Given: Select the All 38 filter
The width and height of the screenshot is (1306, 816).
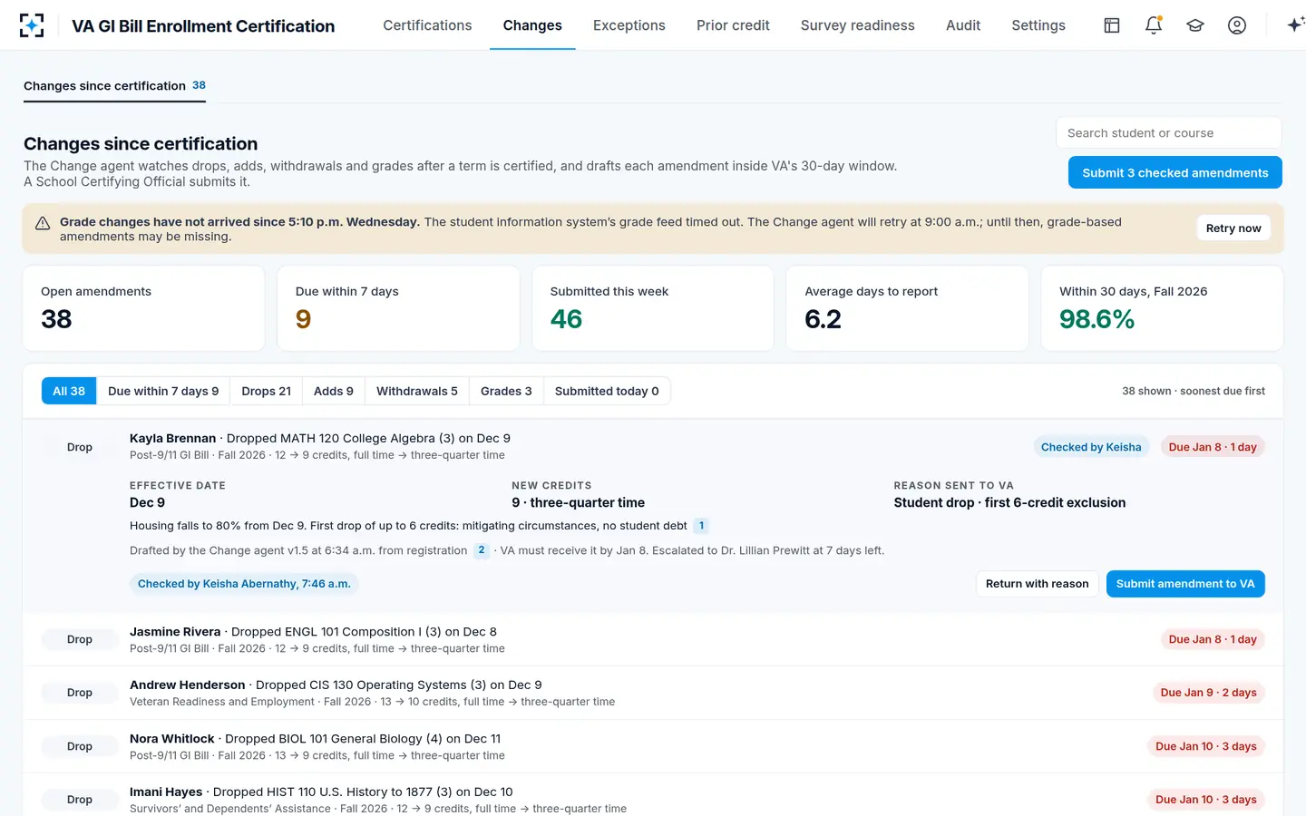Looking at the screenshot, I should pos(69,391).
